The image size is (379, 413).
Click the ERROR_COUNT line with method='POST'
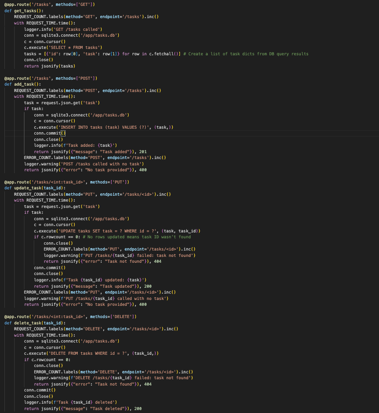point(95,158)
